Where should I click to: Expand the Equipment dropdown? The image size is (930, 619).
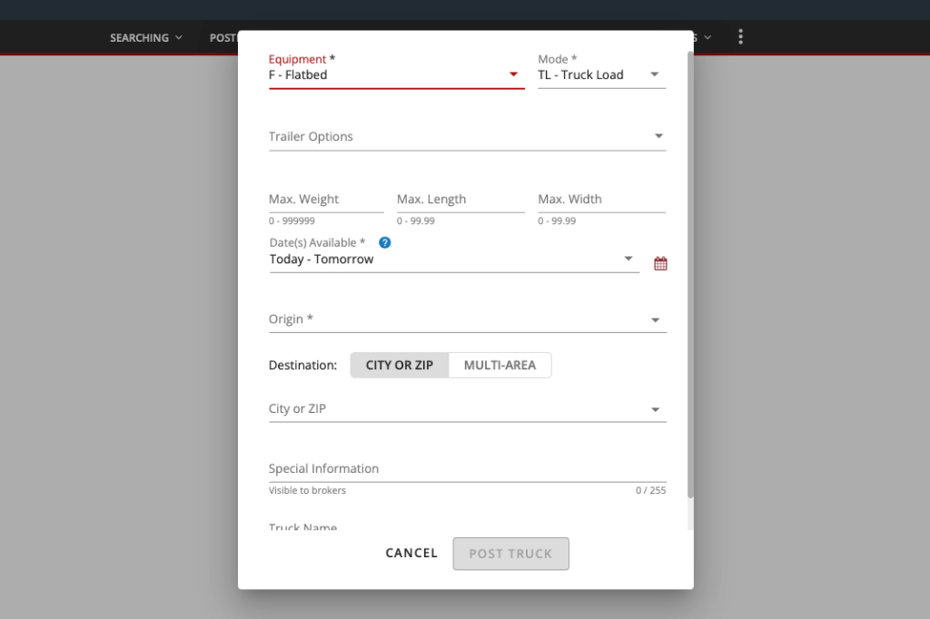(513, 74)
